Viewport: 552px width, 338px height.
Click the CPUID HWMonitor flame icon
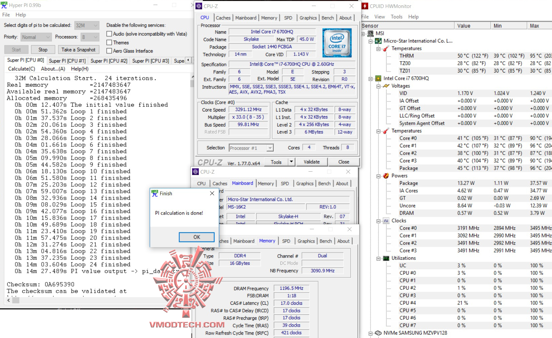[x=365, y=6]
